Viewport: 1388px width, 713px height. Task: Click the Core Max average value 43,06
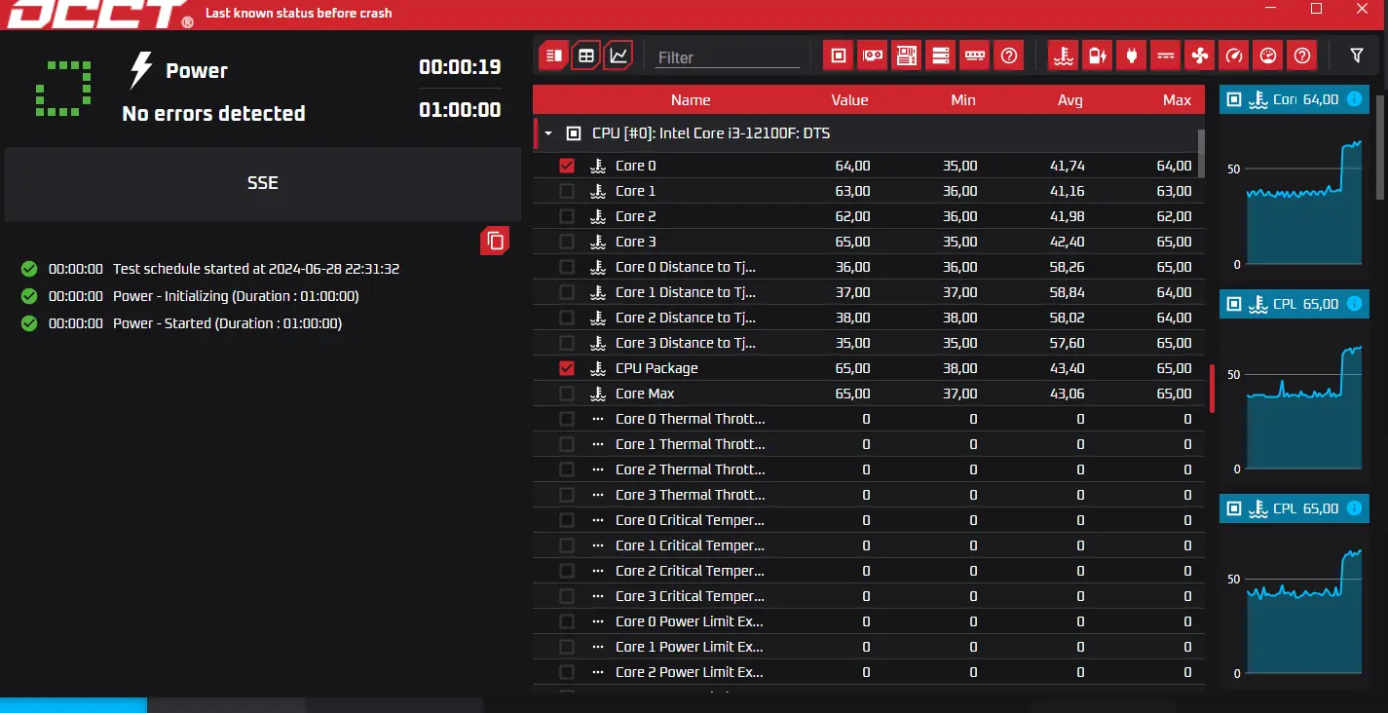coord(1067,394)
